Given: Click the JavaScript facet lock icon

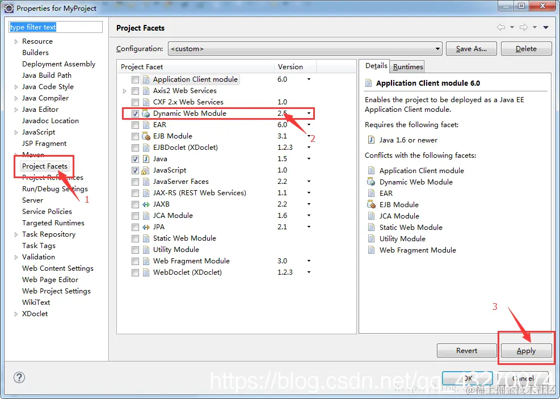Looking at the screenshot, I should pyautogui.click(x=145, y=170).
